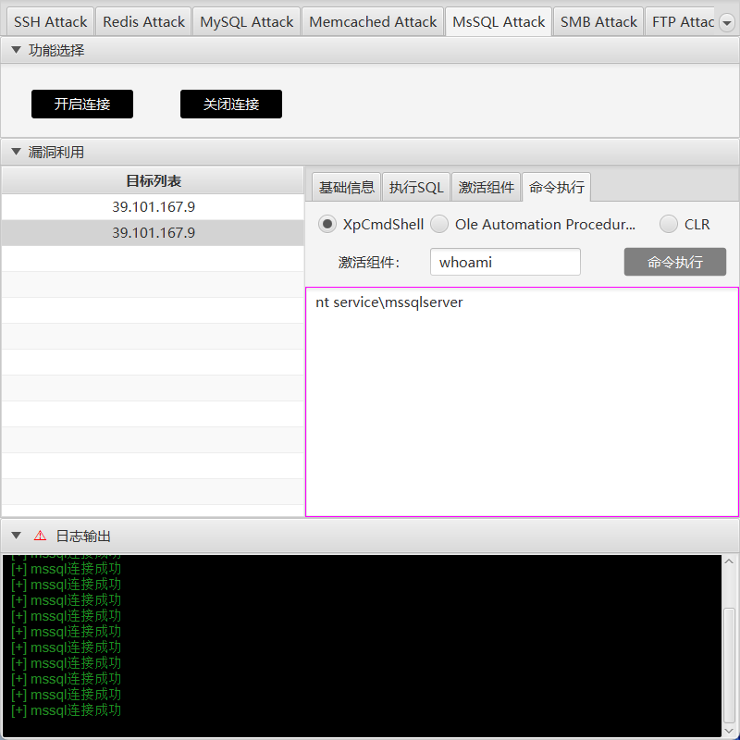This screenshot has height=740, width=740.
Task: Collapse the 漏洞利用 section
Action: (16, 152)
